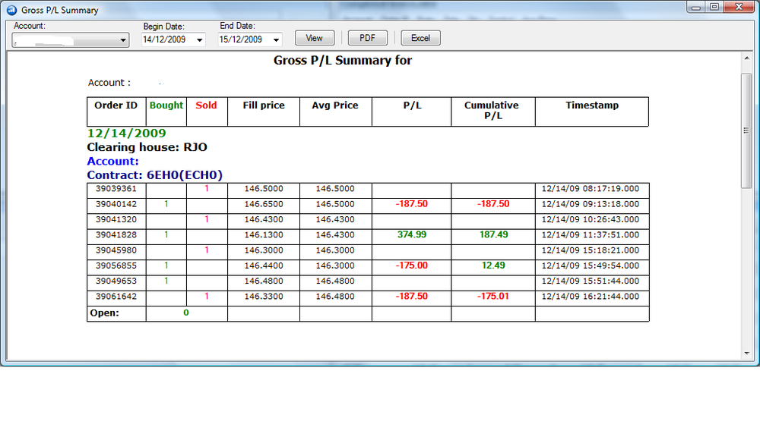Click the vertical scrollbar thumb
Screen dimensions: 760x440
[746, 130]
